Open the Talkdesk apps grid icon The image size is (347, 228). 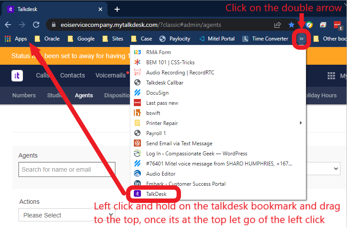pos(331,76)
